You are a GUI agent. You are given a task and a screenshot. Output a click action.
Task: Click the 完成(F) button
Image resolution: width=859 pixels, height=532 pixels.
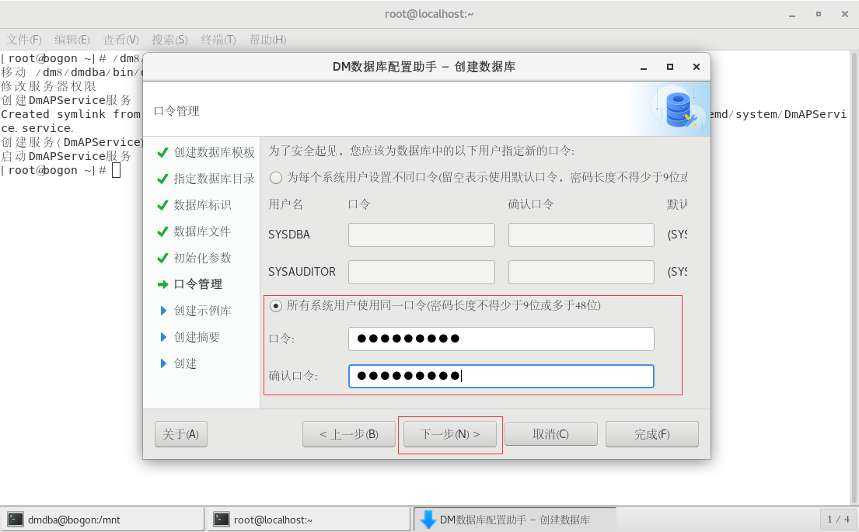pos(652,434)
